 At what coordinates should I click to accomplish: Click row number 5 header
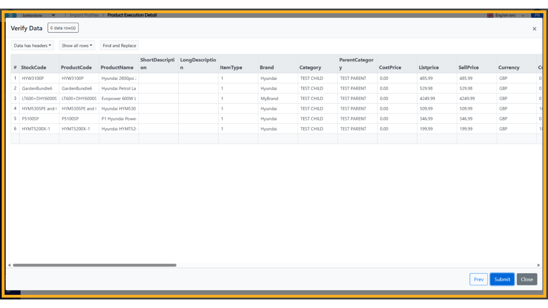[15, 119]
